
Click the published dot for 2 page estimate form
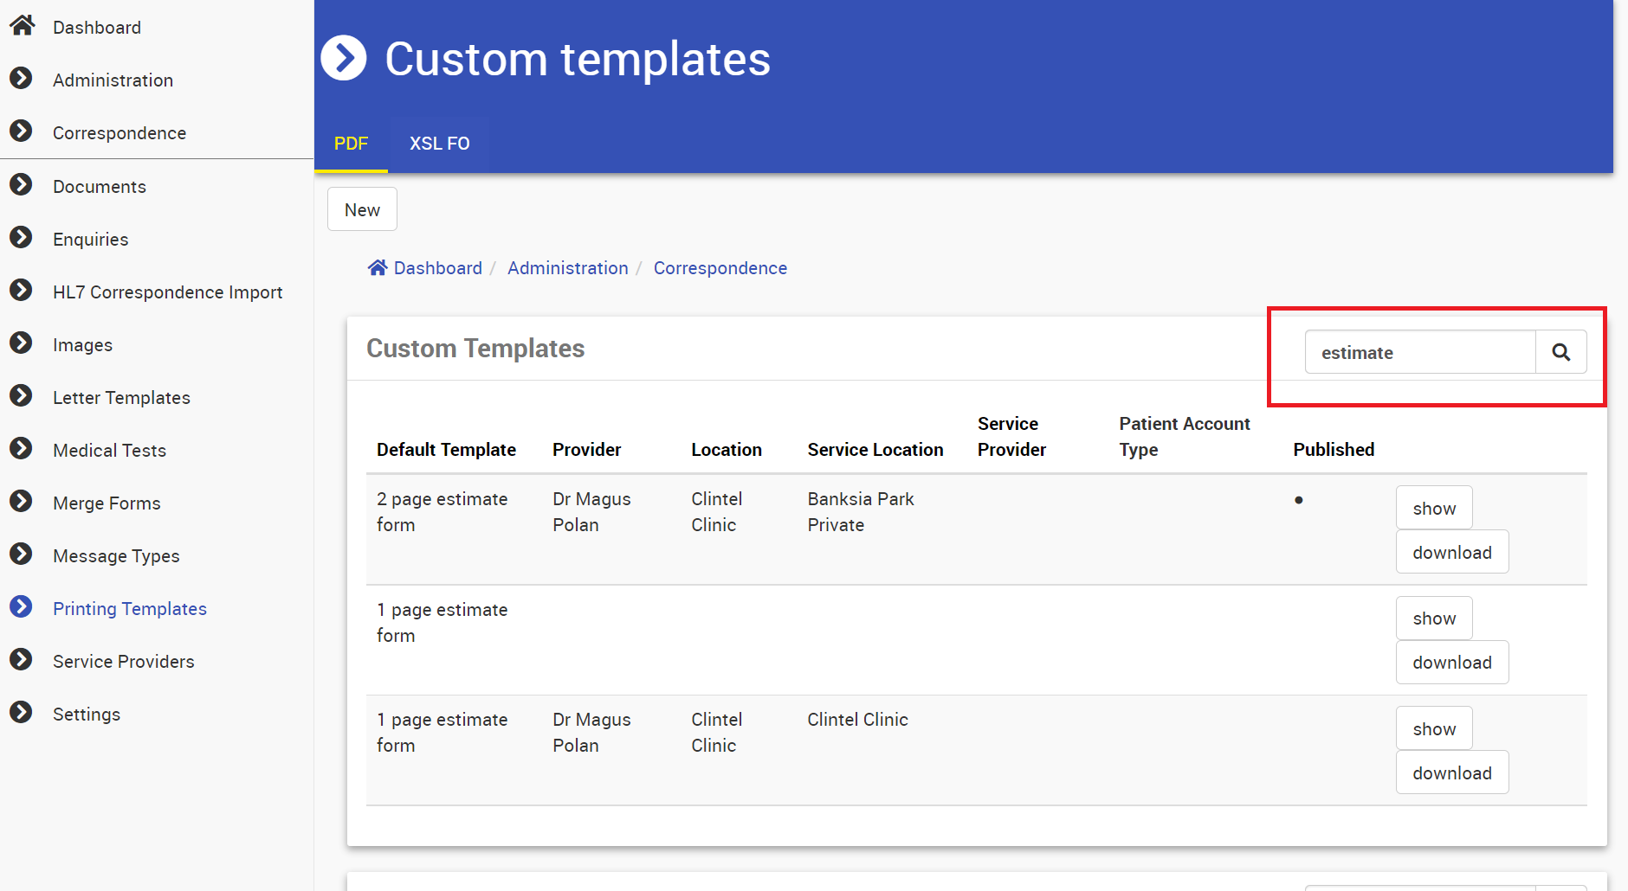pyautogui.click(x=1299, y=500)
